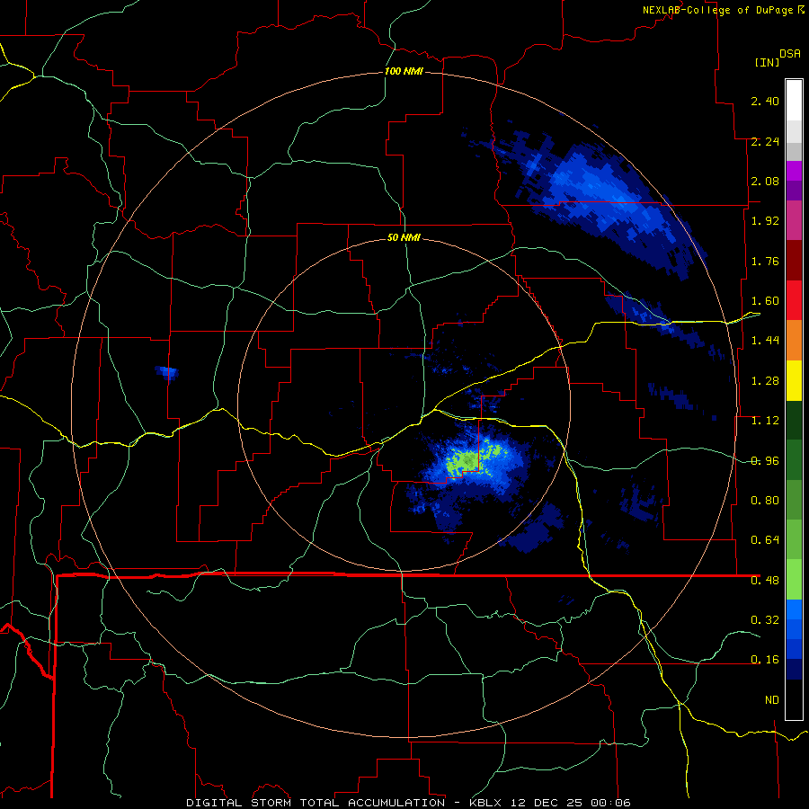Click the 1.60 legend value
This screenshot has height=809, width=809.
pos(765,301)
